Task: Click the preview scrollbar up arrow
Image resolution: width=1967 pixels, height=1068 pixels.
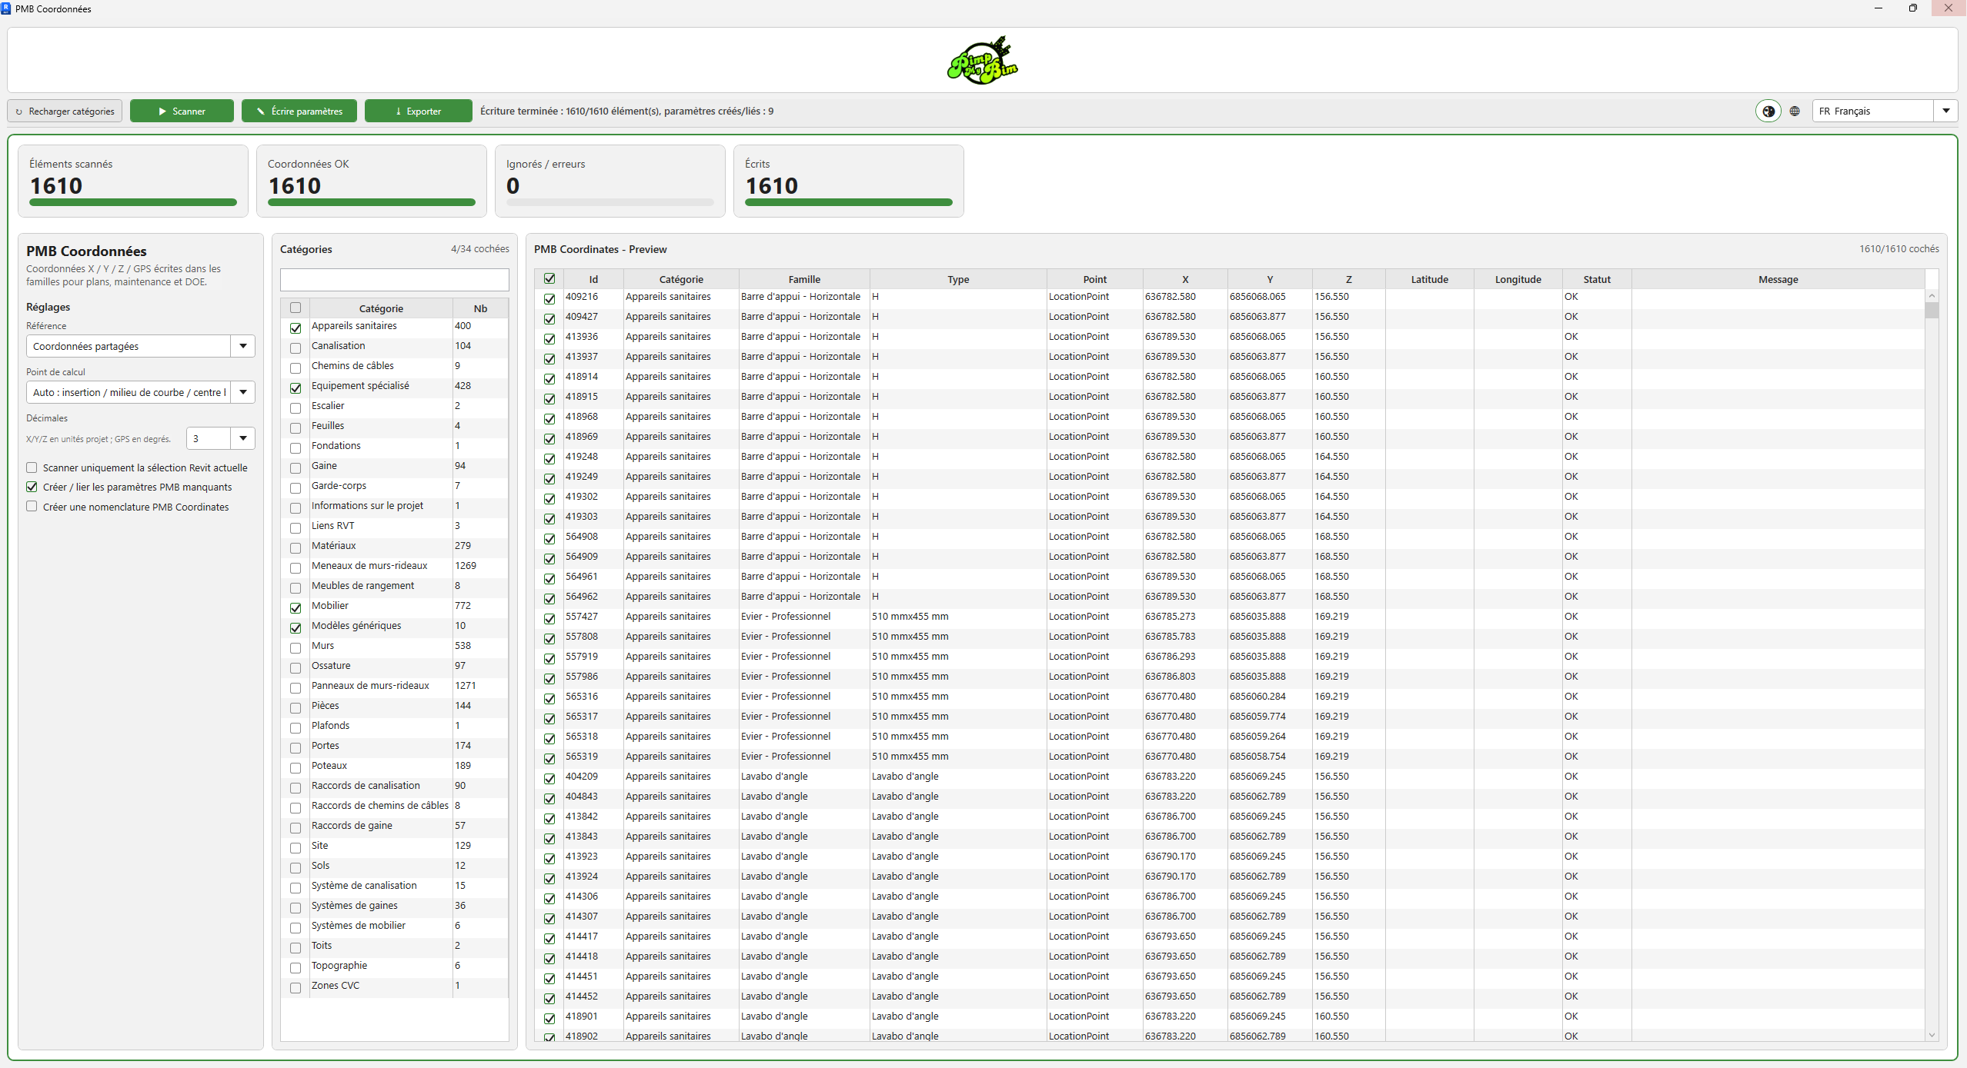Action: (1932, 296)
